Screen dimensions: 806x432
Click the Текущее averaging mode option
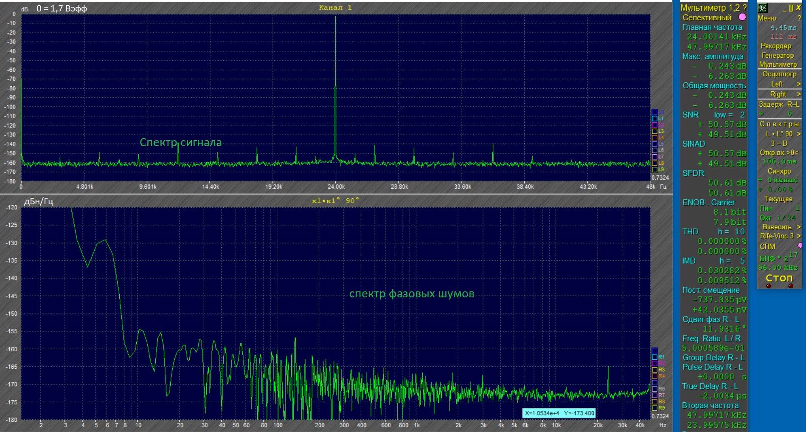(778, 199)
